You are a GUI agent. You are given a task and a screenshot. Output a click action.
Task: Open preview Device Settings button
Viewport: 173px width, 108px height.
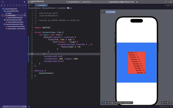pyautogui.click(x=112, y=103)
